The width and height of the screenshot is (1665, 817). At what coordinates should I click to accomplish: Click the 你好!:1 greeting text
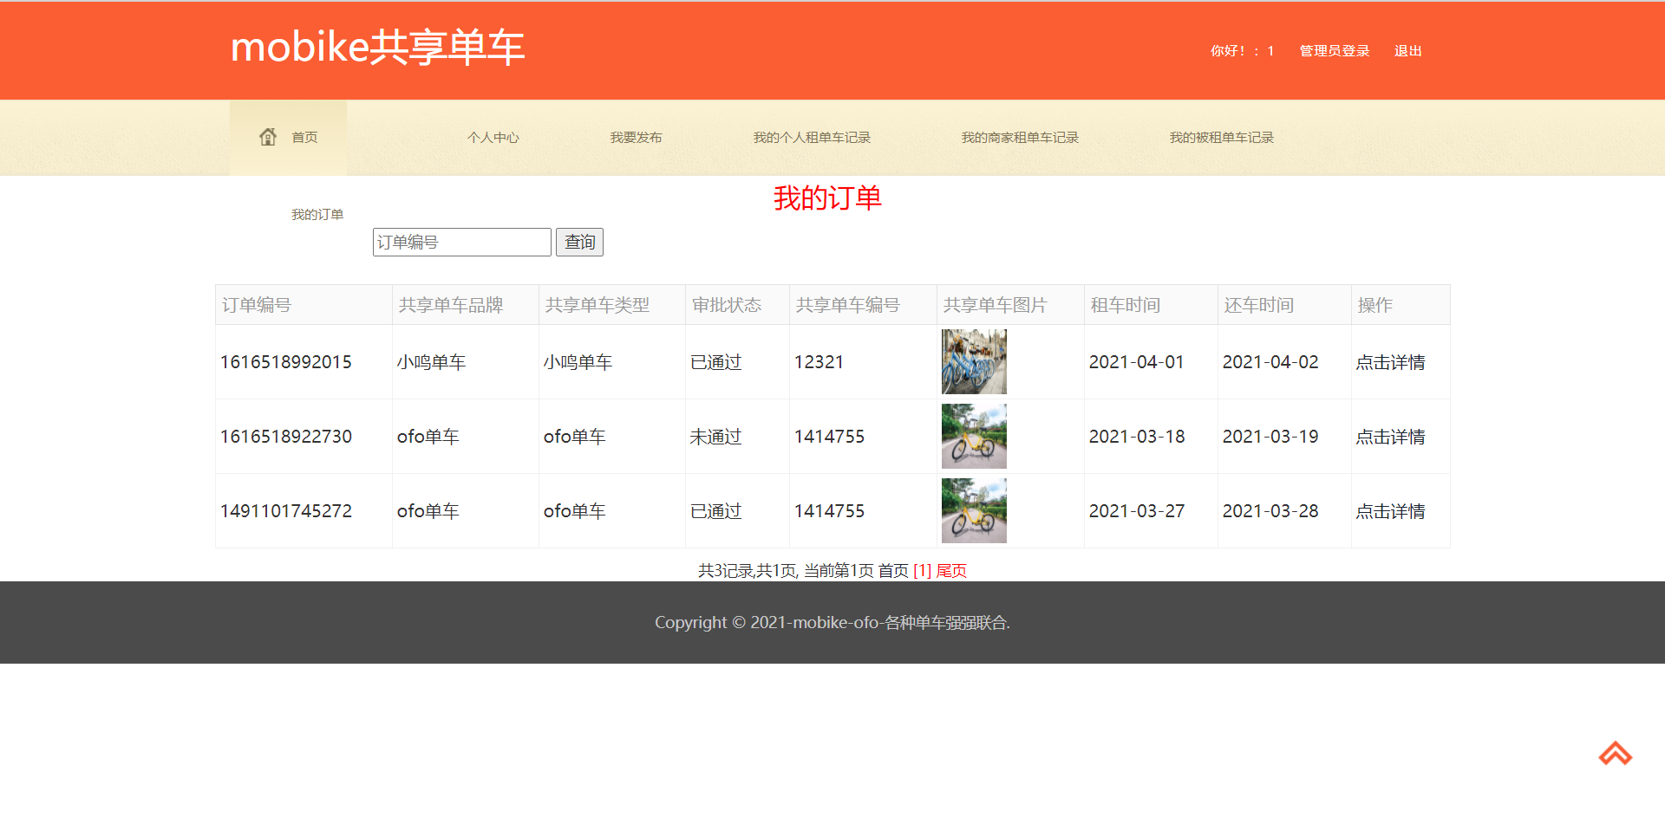click(x=1243, y=51)
